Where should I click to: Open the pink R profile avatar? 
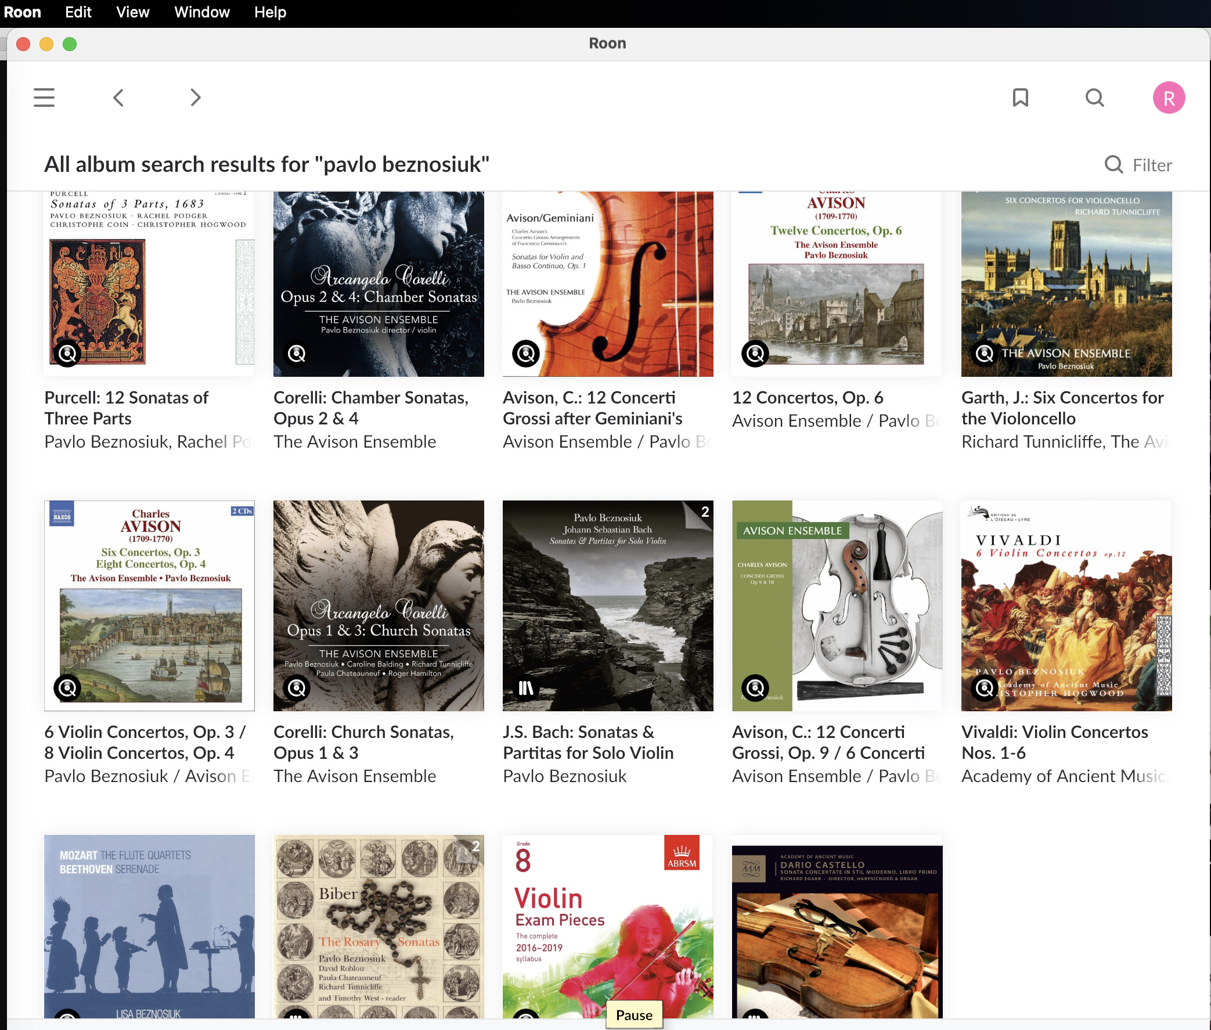tap(1169, 98)
